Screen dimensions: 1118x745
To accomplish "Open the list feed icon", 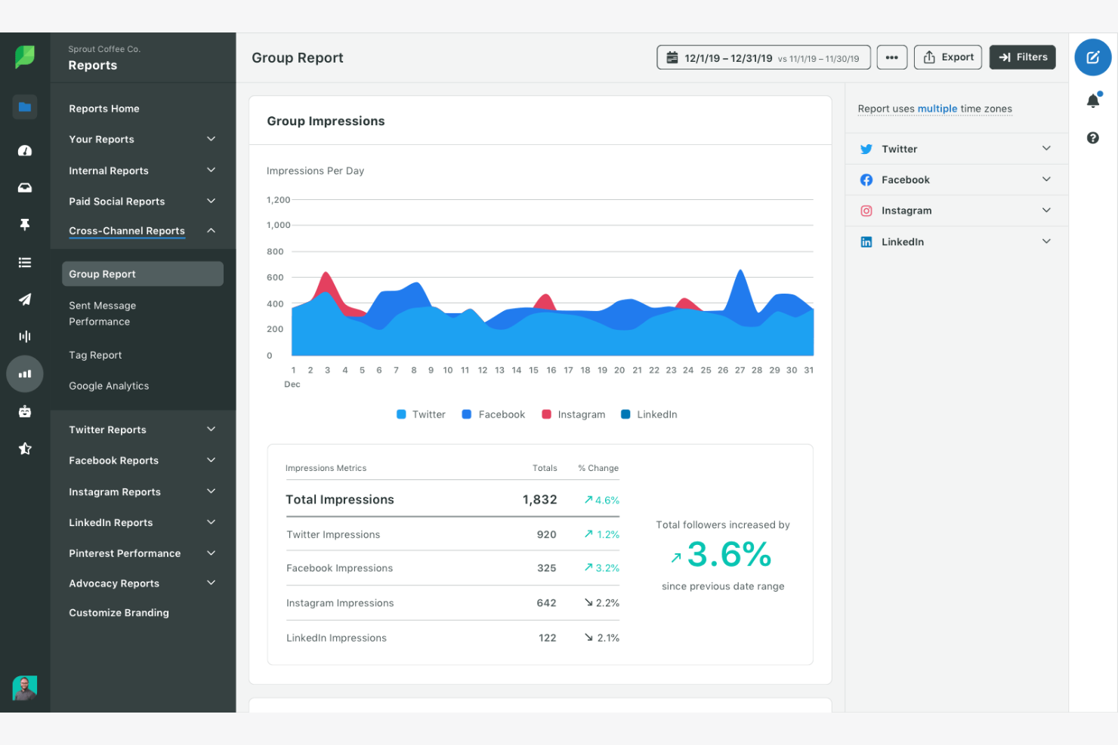I will point(25,263).
